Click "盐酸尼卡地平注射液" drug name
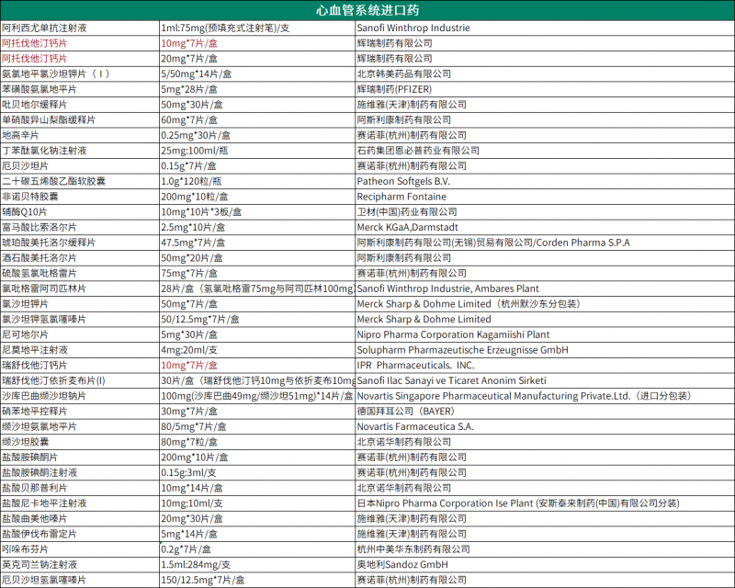 tap(44, 503)
